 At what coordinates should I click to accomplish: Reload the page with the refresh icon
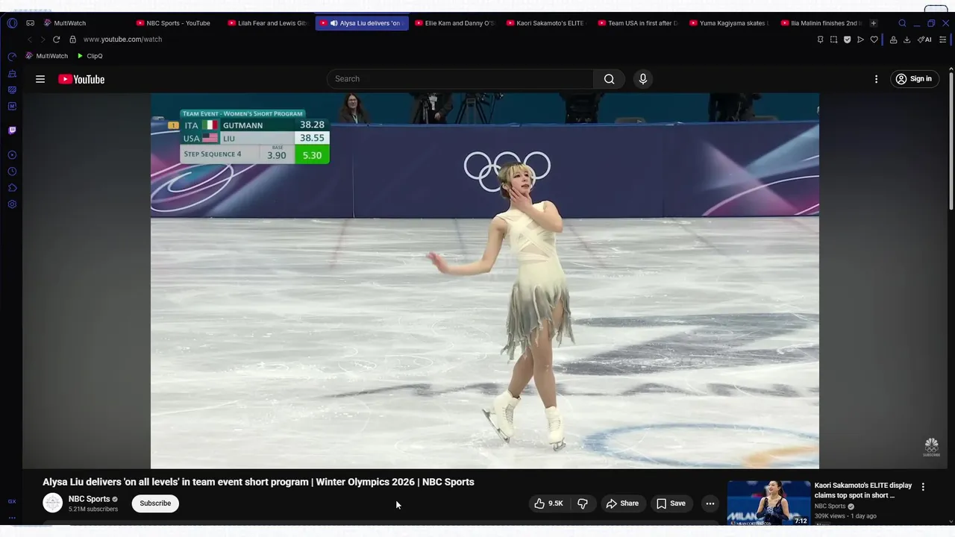tap(56, 40)
